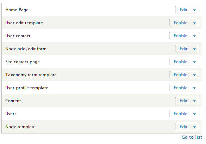The image size is (206, 144).
Task: Enable the User contact page
Action: [180, 35]
